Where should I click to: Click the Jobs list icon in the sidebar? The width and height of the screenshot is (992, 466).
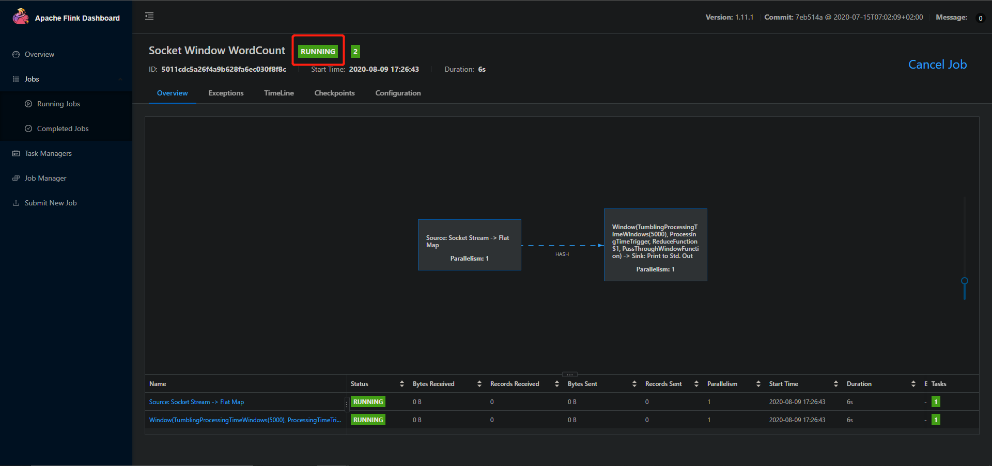16,79
